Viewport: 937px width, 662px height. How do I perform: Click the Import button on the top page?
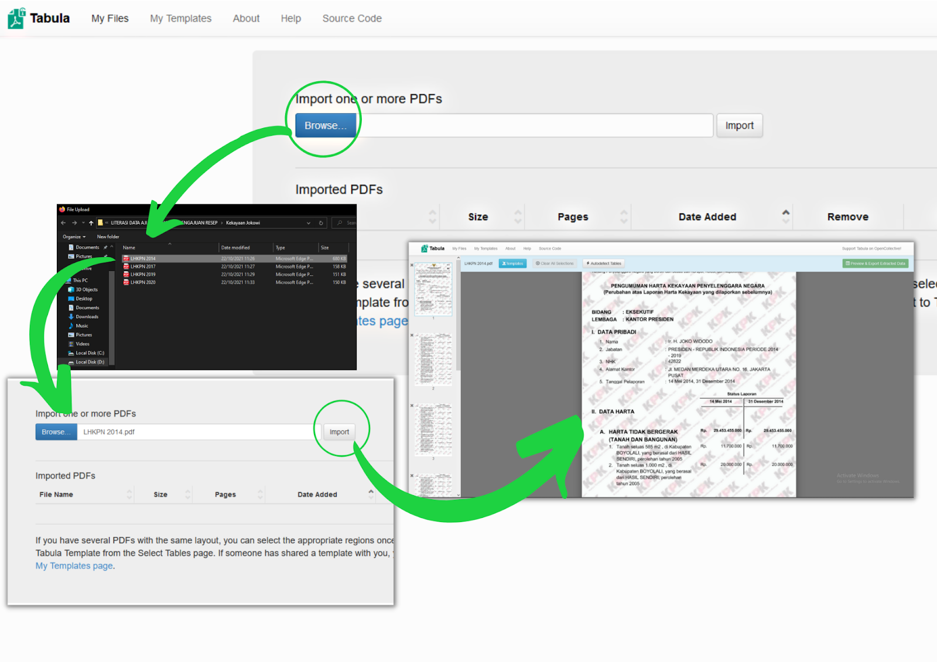tap(740, 125)
